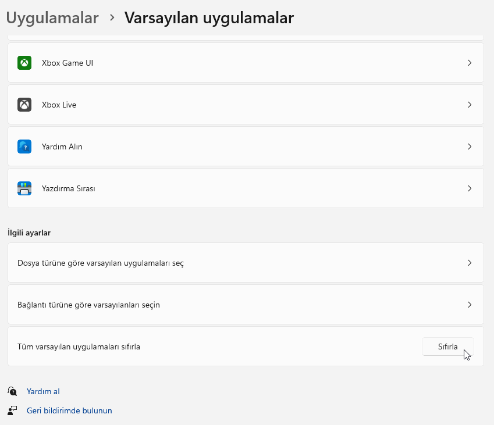This screenshot has height=425, width=494.
Task: Click the Geri bildirimde bulunun link
Action: pos(69,410)
